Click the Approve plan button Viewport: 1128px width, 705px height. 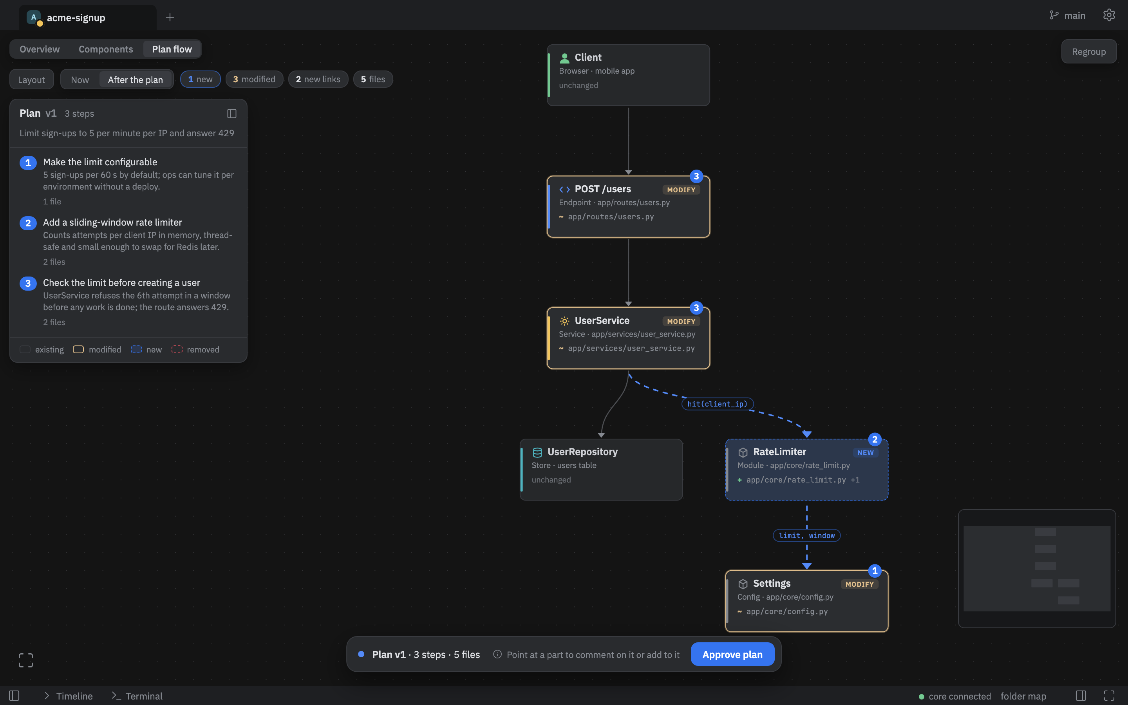733,654
